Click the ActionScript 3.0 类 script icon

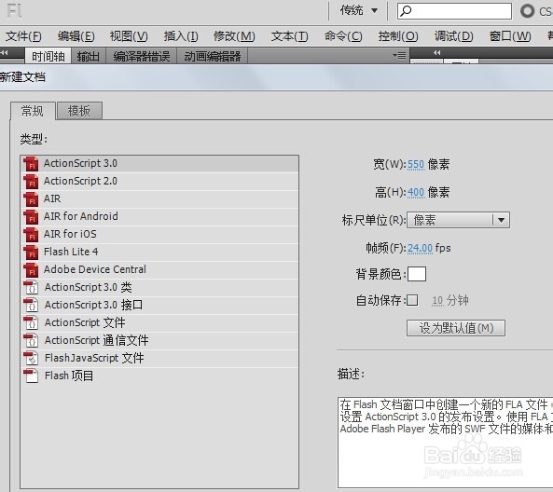(31, 288)
